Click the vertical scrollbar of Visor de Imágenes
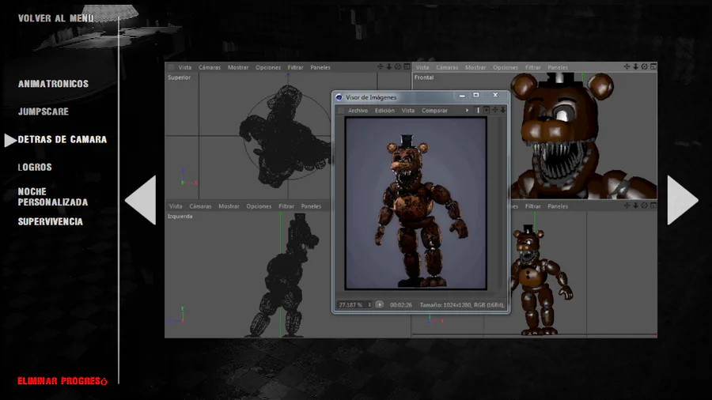Screen dimensions: 712x400 501,202
